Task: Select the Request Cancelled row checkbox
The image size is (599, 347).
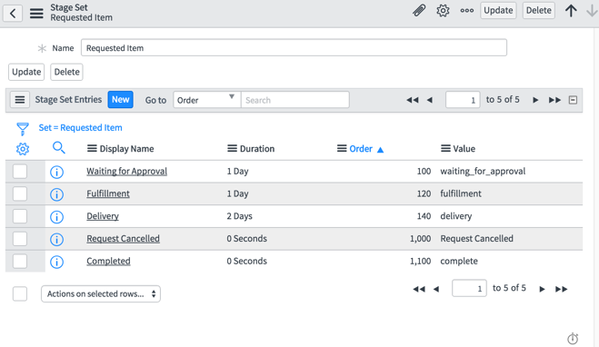Action: [x=20, y=239]
